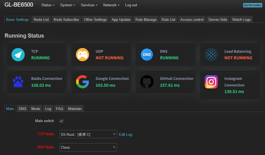Open the Maintain sub-tab
Image resolution: width=265 pixels, height=155 pixels.
(x=75, y=109)
